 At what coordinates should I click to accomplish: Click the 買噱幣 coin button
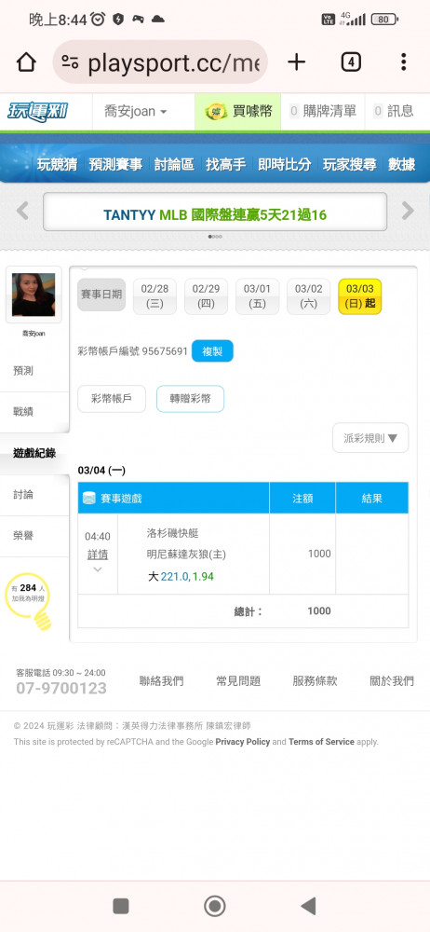point(238,111)
